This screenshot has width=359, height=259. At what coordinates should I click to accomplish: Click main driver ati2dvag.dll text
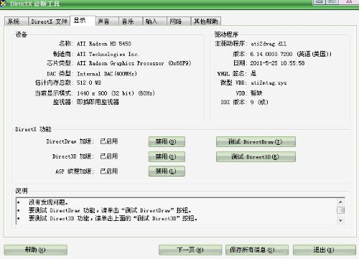(x=269, y=44)
